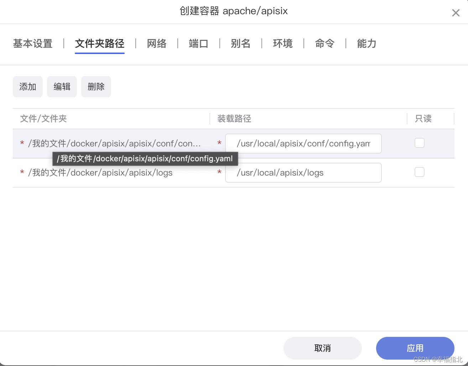Enable read-only for logs mount

[x=420, y=172]
